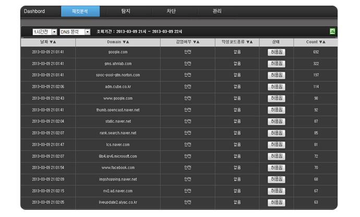The image size is (360, 217).
Task: Click the 허용됨 button for 6to4.ipv6.microsoft.com
Action: point(277,156)
